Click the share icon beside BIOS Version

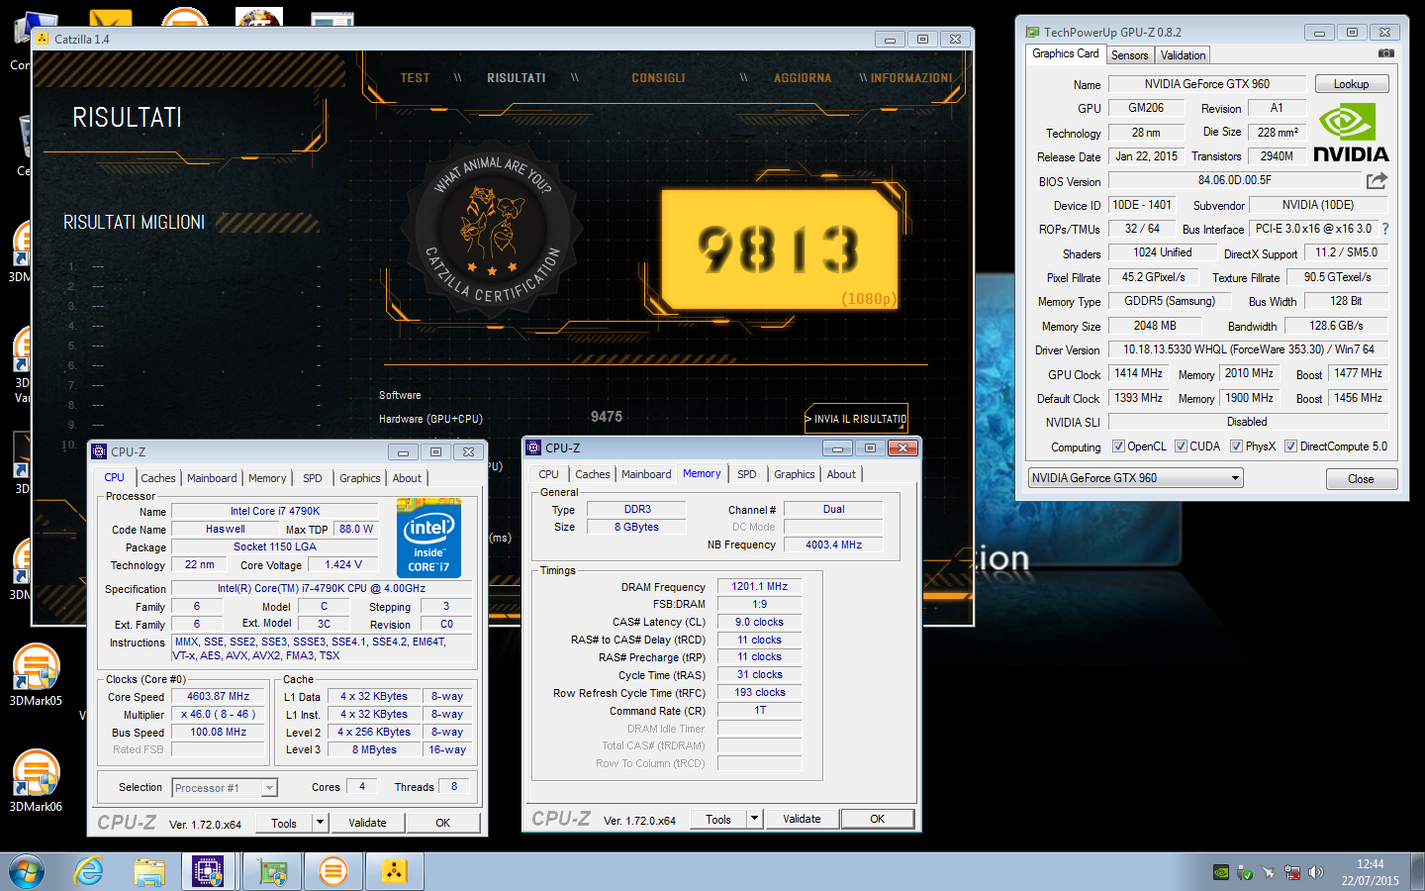pyautogui.click(x=1377, y=180)
